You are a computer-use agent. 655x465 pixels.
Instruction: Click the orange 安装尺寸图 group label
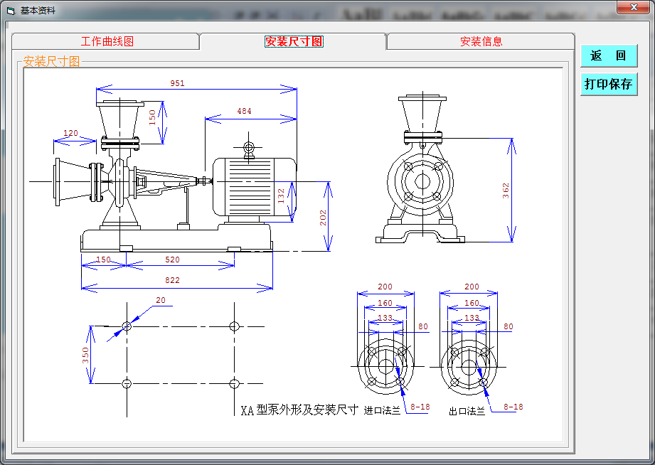(x=51, y=61)
